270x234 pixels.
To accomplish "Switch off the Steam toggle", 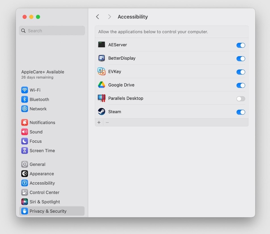I will (241, 112).
